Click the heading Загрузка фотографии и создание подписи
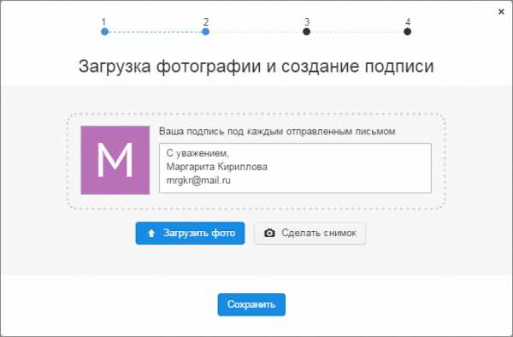Screen dimensions: 513x337 tap(256, 67)
